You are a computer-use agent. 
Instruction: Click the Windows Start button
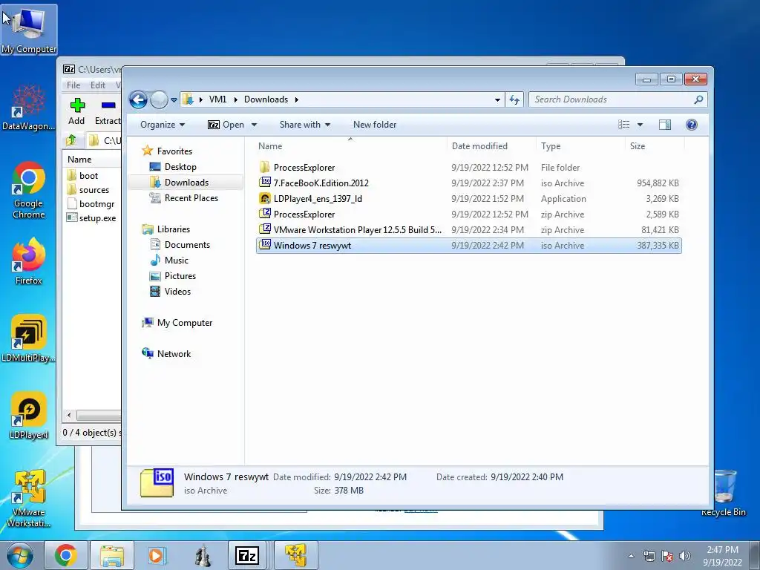(20, 555)
